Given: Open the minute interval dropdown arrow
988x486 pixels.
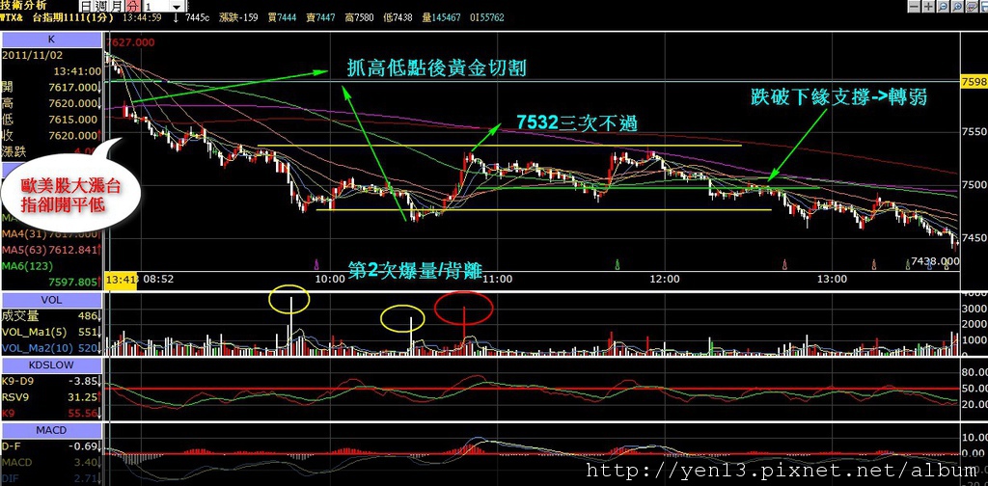Looking at the screenshot, I should (178, 7).
